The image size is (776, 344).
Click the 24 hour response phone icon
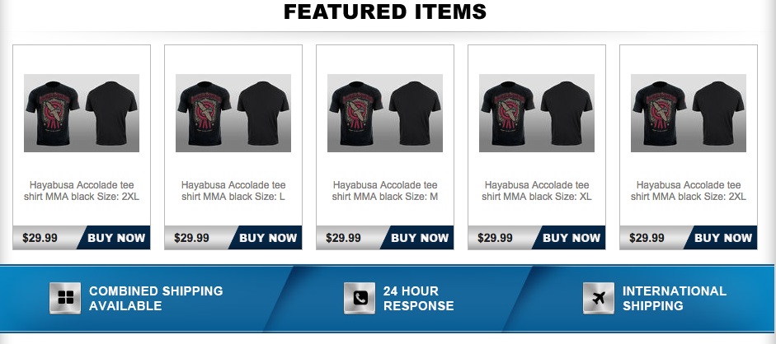coord(360,298)
